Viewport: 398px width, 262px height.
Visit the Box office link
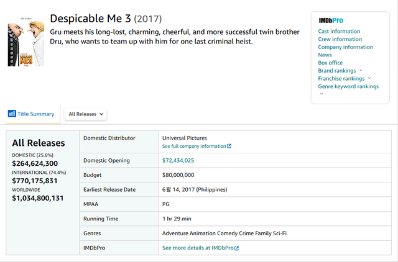[x=331, y=63]
